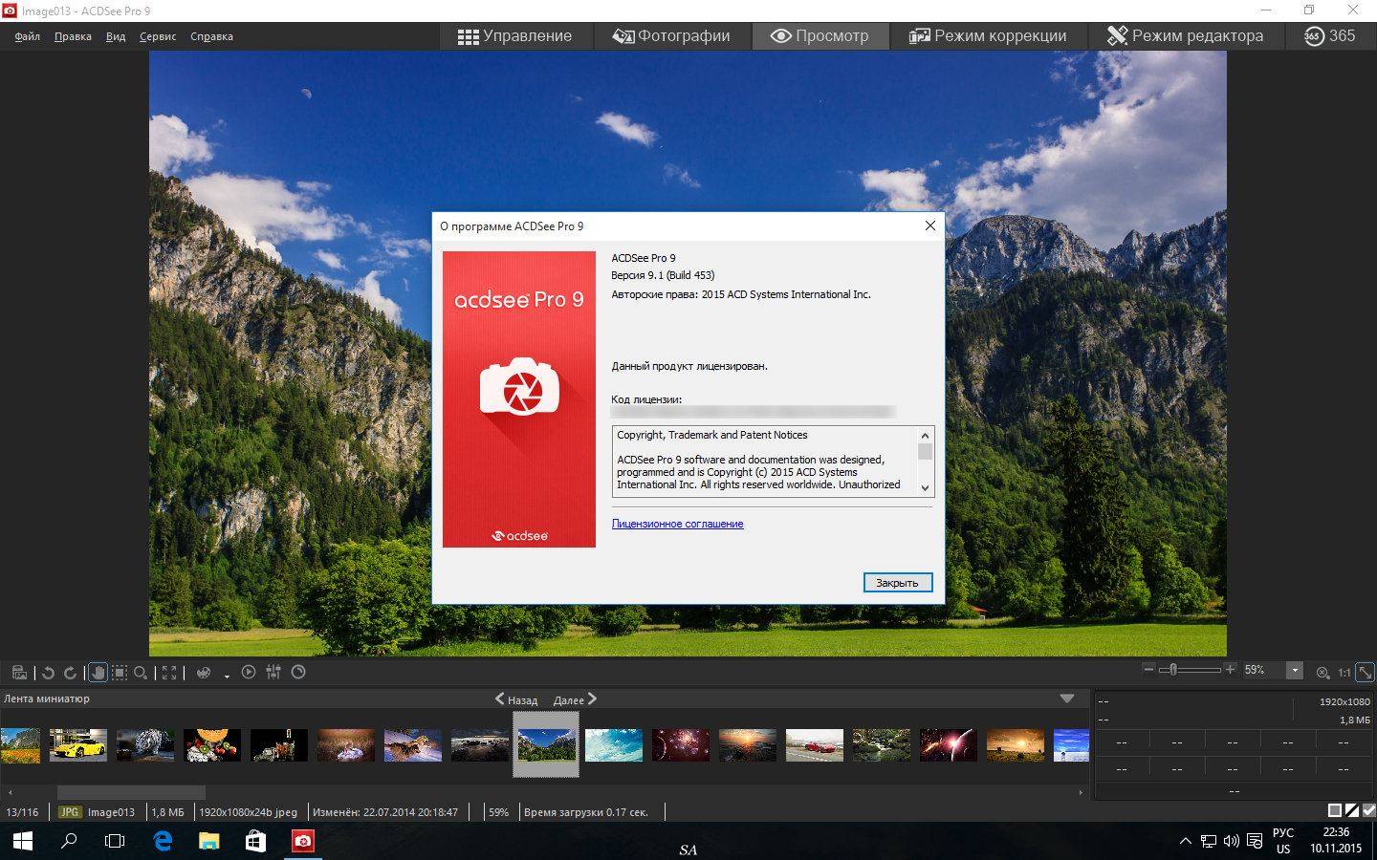Open the Вид menu
Viewport: 1377px width, 860px height.
pyautogui.click(x=116, y=36)
